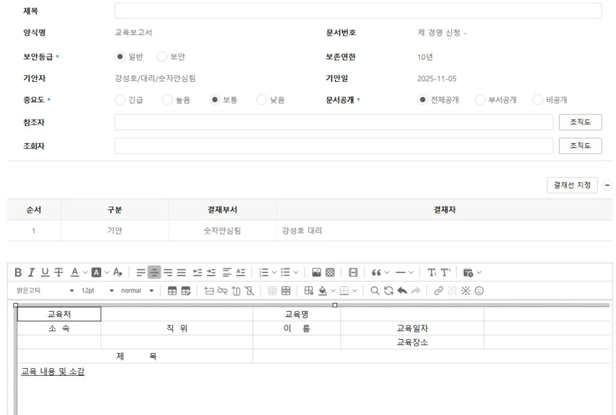Select the 보안 security level radio

pyautogui.click(x=162, y=57)
